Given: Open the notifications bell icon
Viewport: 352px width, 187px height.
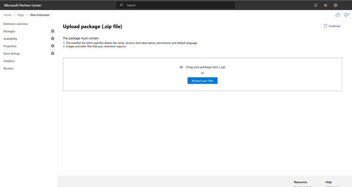Looking at the screenshot, I should click(x=316, y=5).
